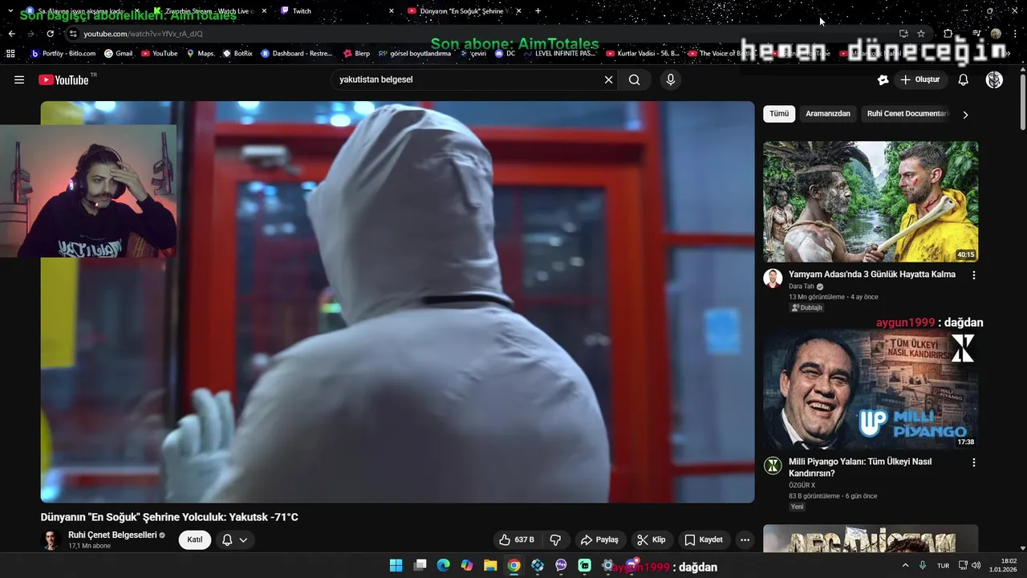The image size is (1027, 578).
Task: Open görsel boyutlandırma bookmark
Action: coord(414,54)
